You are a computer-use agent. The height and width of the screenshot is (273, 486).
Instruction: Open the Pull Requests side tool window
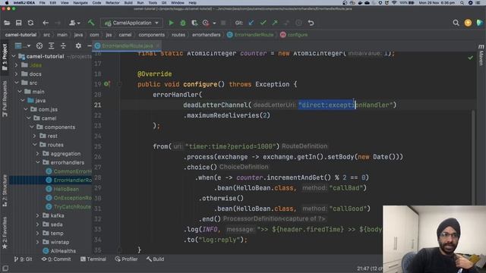[x=5, y=99]
